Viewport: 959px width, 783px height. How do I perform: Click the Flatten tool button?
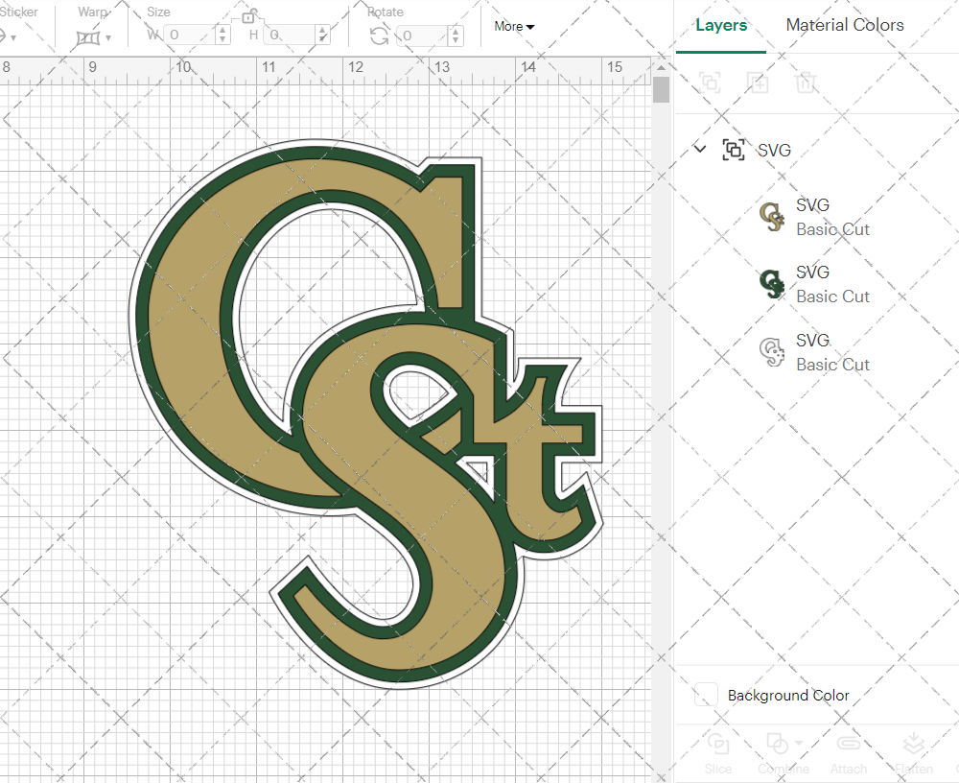(x=914, y=753)
